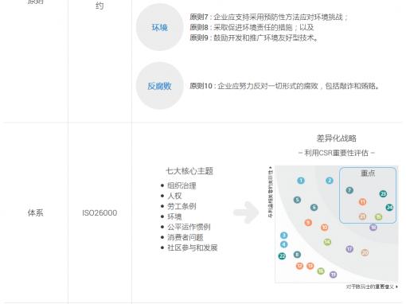Viewport: 406px width, 304px height.
Task: Click orange dot 11 in 重点 box
Action: (x=362, y=202)
